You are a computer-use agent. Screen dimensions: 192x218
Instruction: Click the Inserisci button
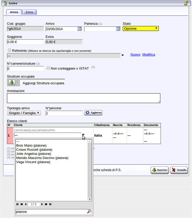coord(160,170)
